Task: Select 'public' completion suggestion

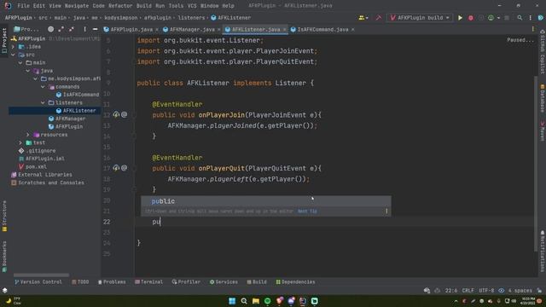Action: click(265, 201)
